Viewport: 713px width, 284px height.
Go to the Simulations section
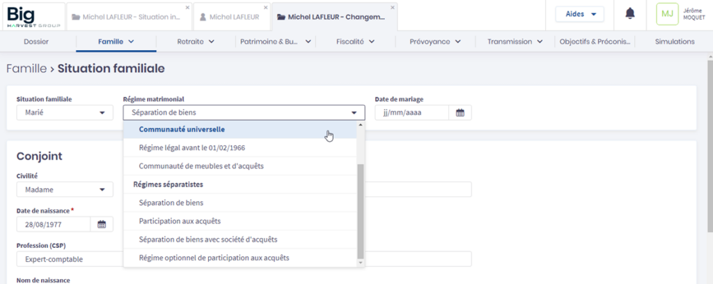(674, 42)
